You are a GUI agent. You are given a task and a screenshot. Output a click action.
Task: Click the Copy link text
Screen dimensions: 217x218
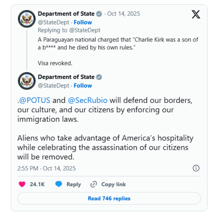click(x=113, y=184)
